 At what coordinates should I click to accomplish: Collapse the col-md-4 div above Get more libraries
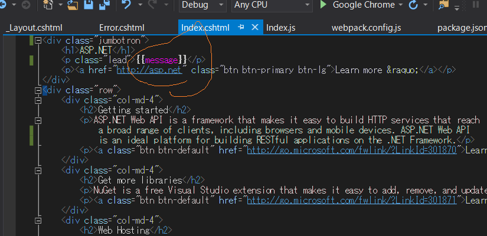[x=38, y=171]
